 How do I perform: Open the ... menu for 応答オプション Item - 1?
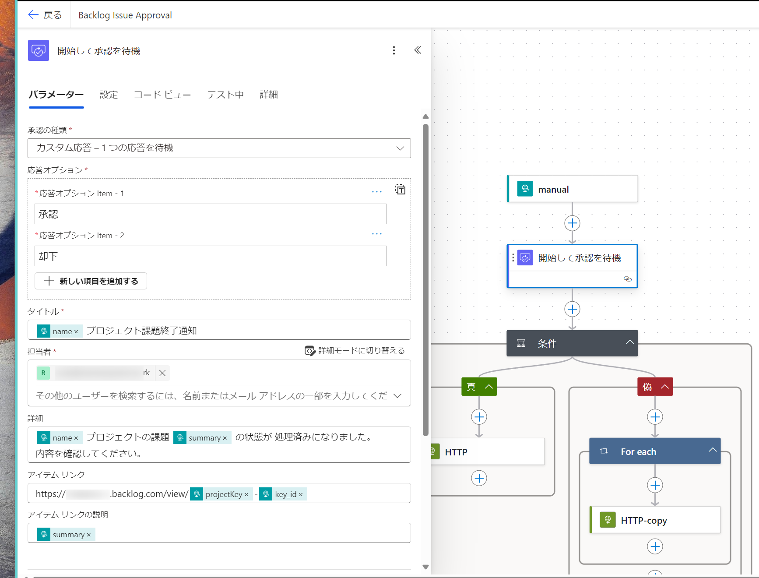pyautogui.click(x=377, y=191)
